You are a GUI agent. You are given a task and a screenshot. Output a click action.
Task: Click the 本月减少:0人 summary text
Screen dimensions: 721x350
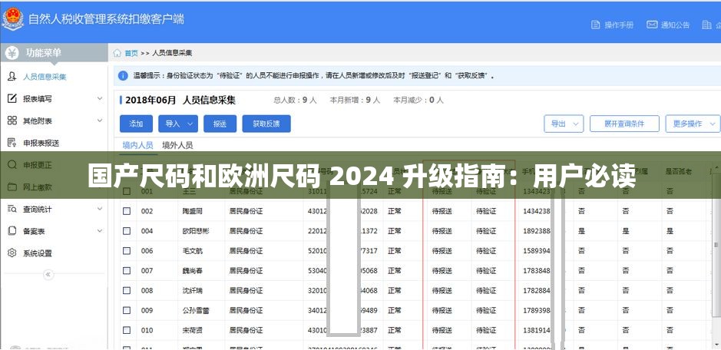coord(418,100)
